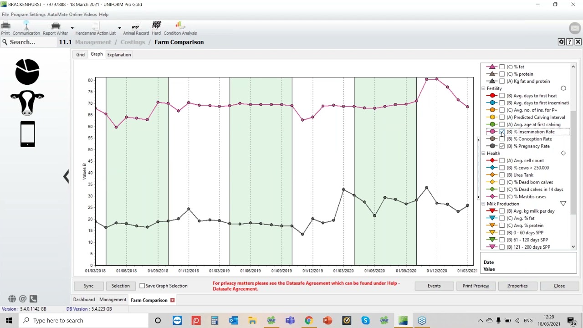Click the Print Preview button
The image size is (583, 328).
click(476, 286)
